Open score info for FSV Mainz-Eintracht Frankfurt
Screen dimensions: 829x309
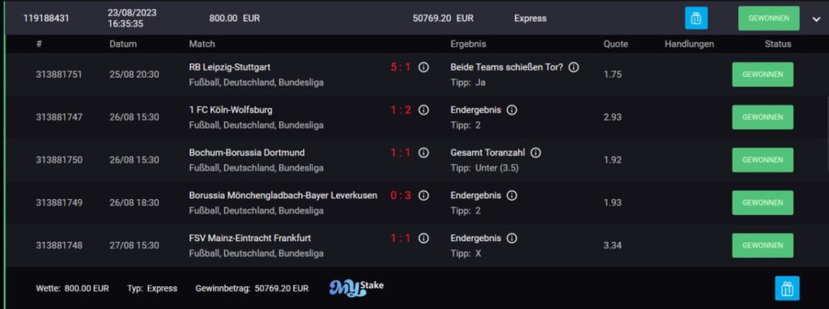[423, 238]
